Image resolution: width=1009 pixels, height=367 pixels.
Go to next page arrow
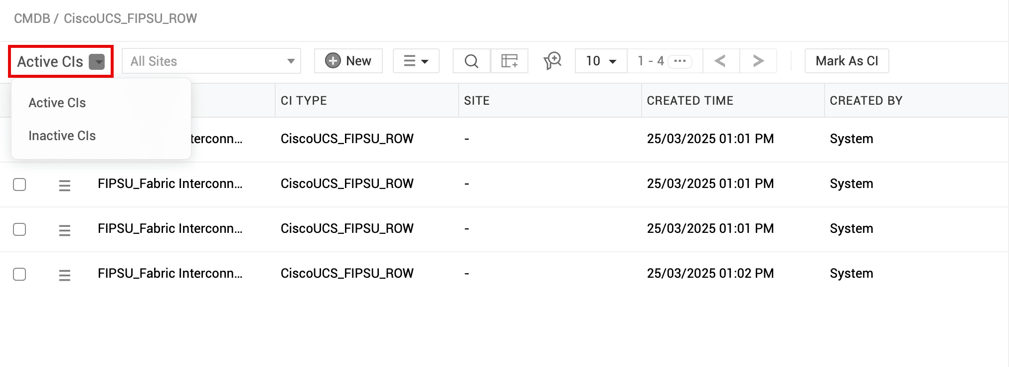coord(758,61)
